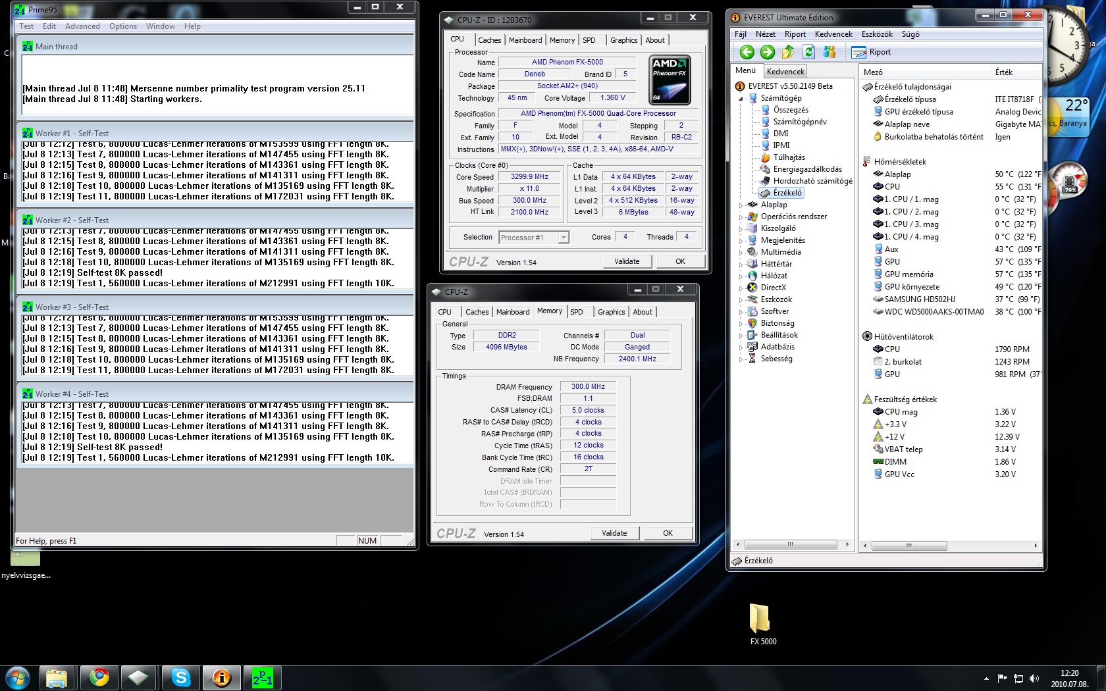Open Skype from the taskbar
Image resolution: width=1106 pixels, height=691 pixels.
[181, 677]
